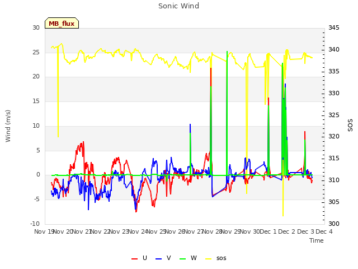Image resolution: width=358 pixels, height=269 pixels.
Task: Click the 300 tick on sos axis
Action: (x=334, y=224)
